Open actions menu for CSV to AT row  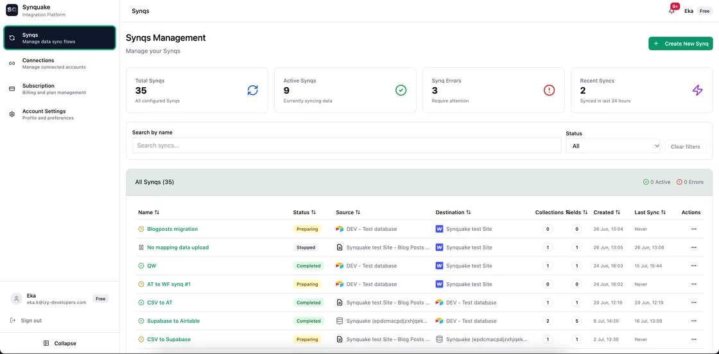click(x=694, y=303)
